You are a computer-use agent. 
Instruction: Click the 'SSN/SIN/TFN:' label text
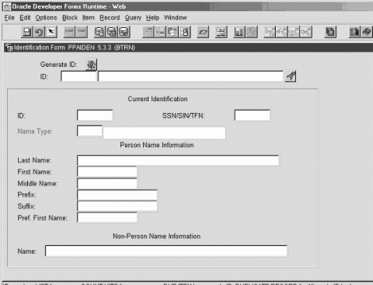(x=183, y=115)
